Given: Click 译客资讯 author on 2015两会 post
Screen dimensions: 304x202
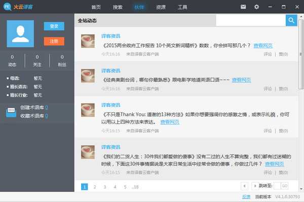Looking at the screenshot, I should 111,36.
